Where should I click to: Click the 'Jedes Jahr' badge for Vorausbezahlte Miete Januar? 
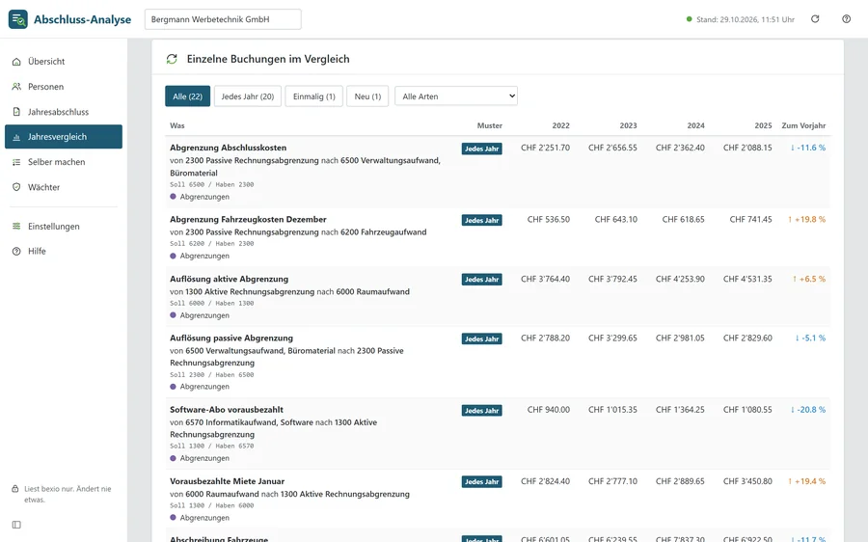[x=481, y=481]
